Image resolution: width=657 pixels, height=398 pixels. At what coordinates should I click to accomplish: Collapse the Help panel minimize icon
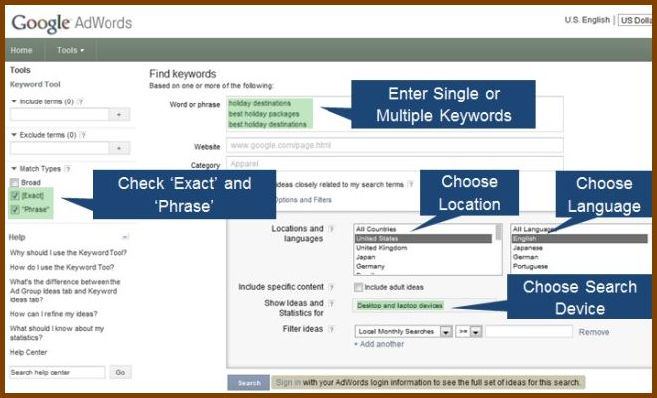(125, 237)
